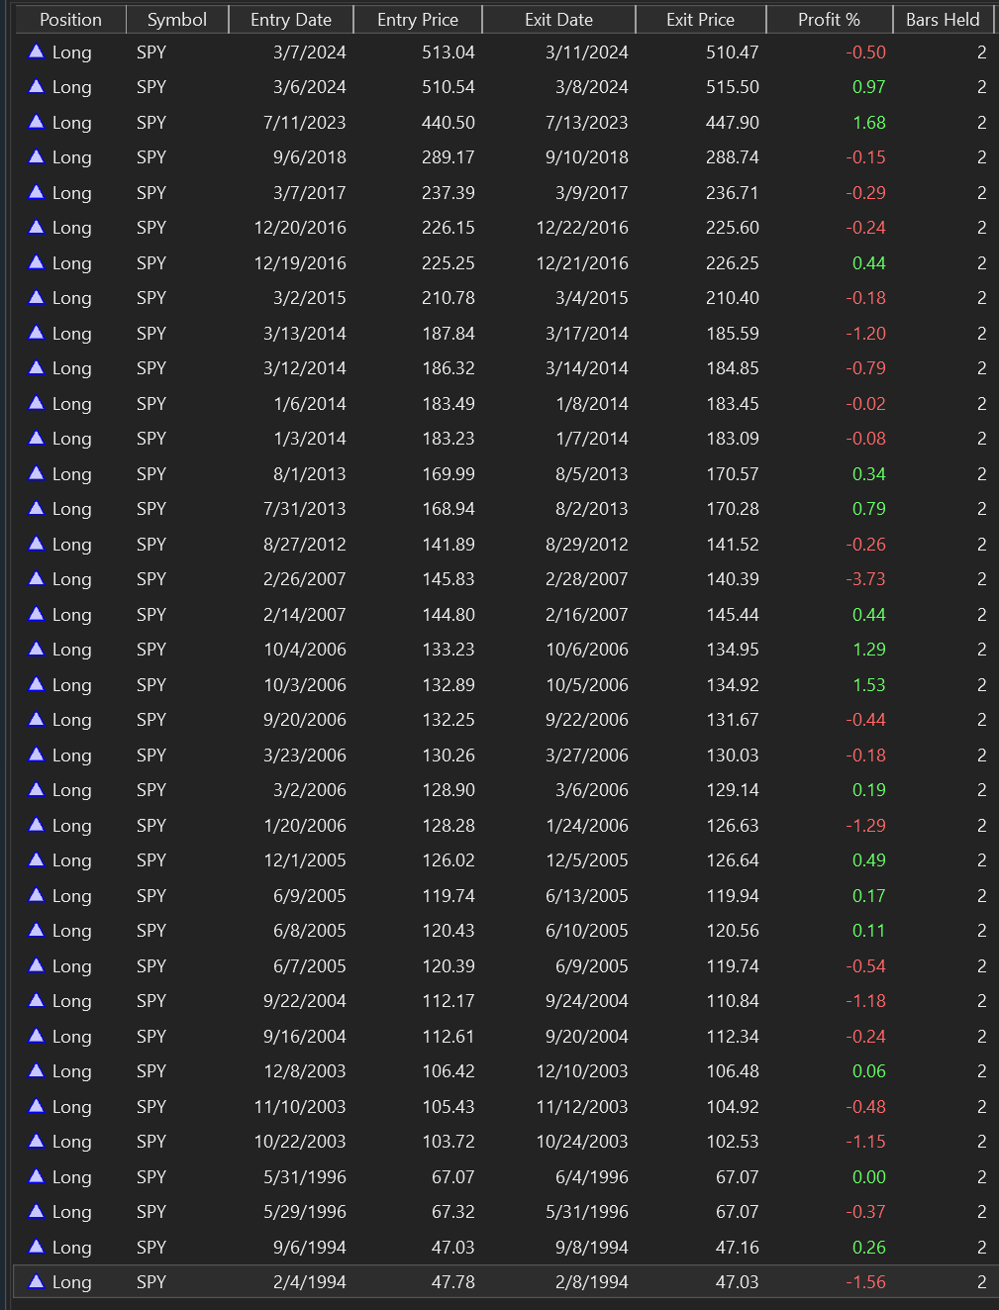Sort by the Exit Date column header
Viewport: 999px width, 1310px height.
[x=558, y=20]
